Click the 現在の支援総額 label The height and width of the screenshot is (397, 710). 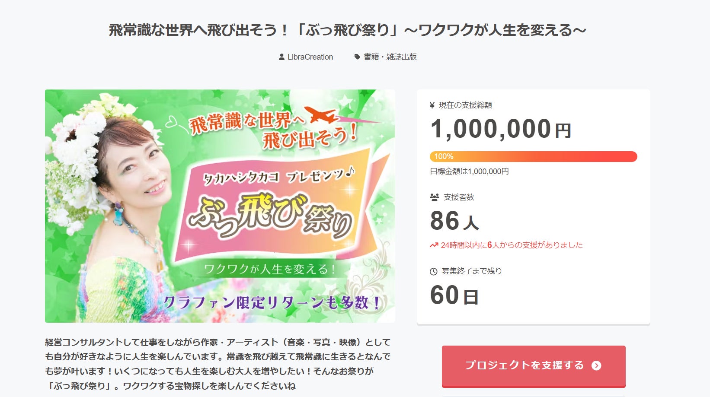click(x=465, y=105)
